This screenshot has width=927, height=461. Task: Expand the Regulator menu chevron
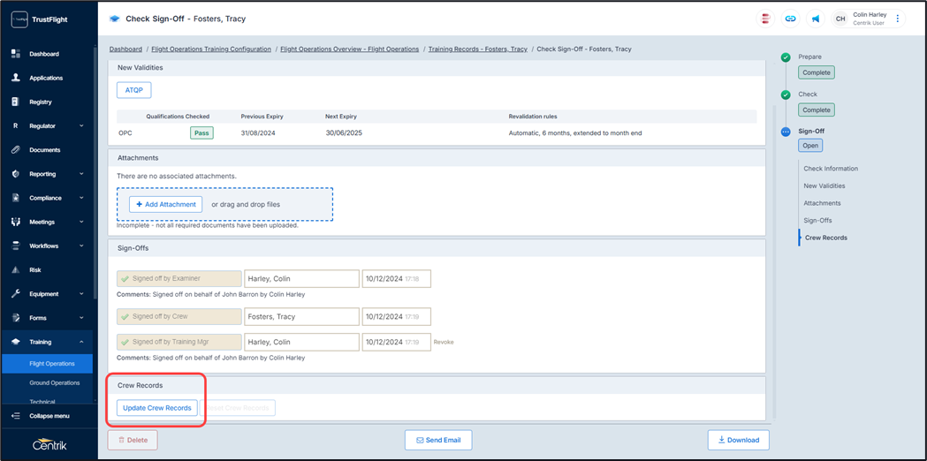tap(81, 126)
